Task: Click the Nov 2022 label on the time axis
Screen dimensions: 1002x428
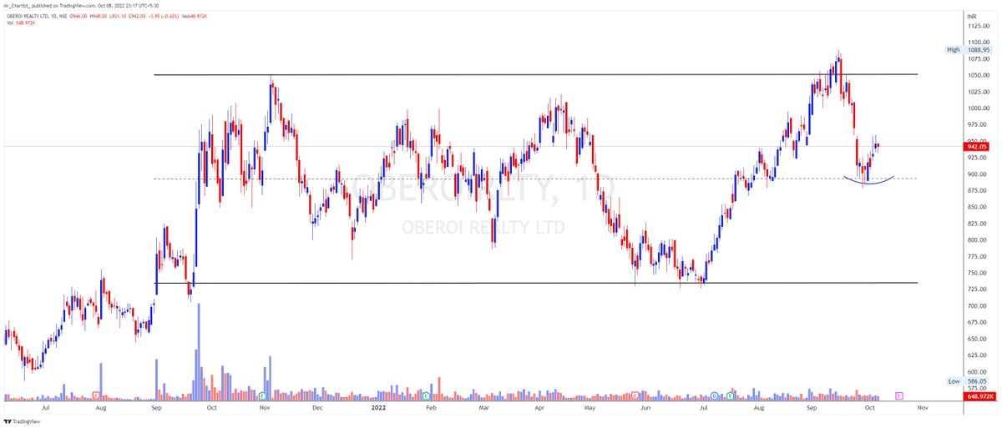Action: 923,409
